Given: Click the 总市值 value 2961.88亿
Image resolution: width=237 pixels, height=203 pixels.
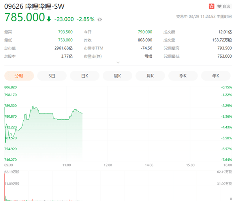Looking at the screenshot, I should tap(63, 48).
